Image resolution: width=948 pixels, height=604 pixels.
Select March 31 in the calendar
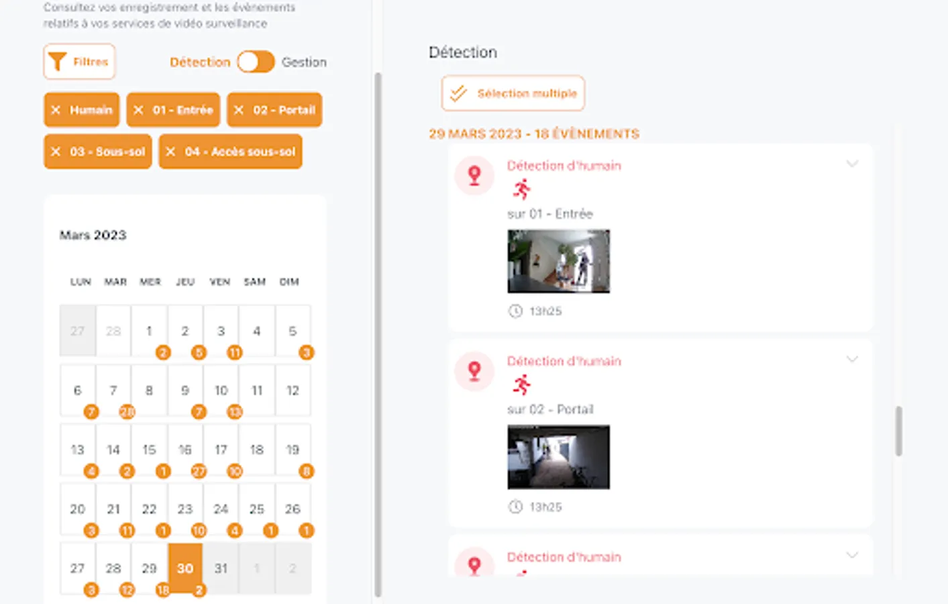(221, 568)
